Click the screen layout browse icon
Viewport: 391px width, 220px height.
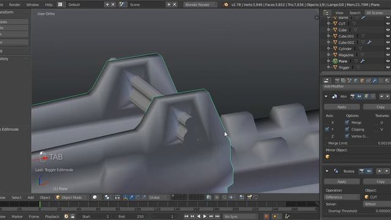coord(61,4)
